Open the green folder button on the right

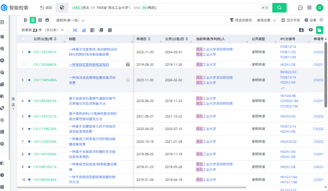point(319,30)
